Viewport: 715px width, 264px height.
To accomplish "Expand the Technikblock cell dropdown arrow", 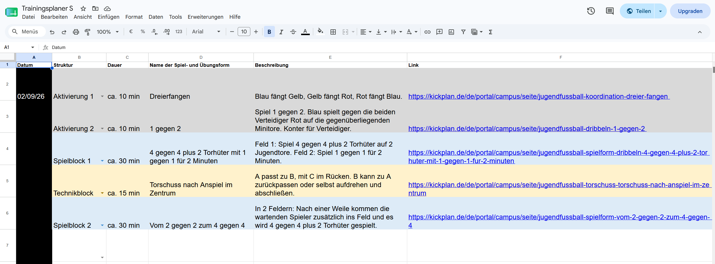I will point(102,193).
